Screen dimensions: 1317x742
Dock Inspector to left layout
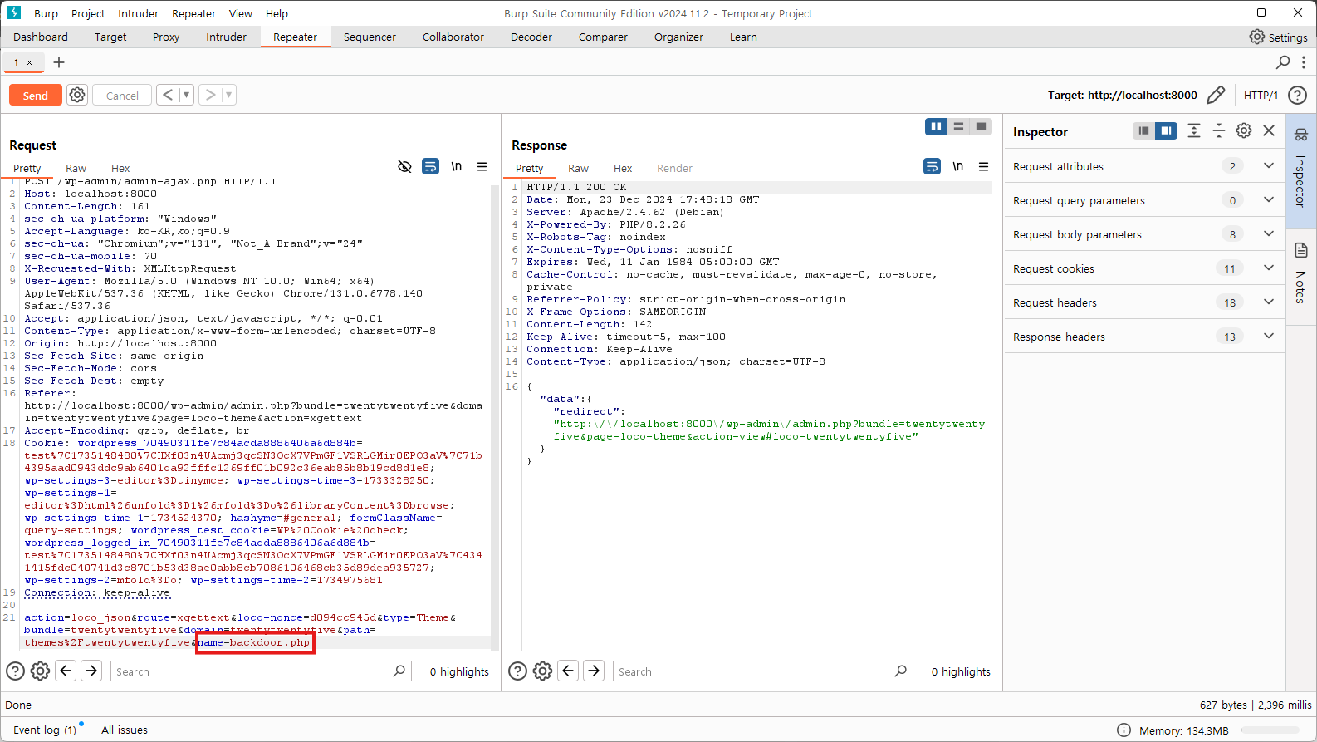[1143, 130]
